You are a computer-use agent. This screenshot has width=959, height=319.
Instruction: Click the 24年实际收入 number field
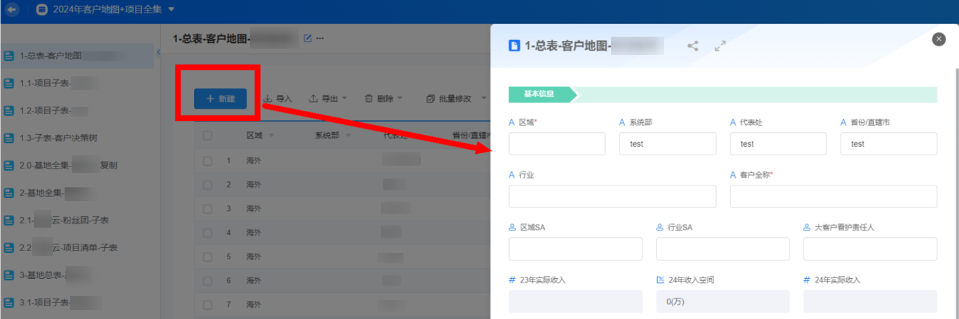870,301
